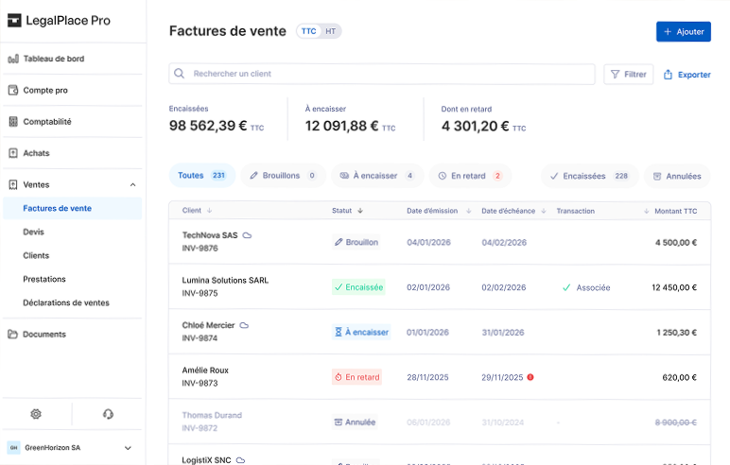Click À encaisser status on INV-9874
The image size is (730, 465).
[361, 333]
